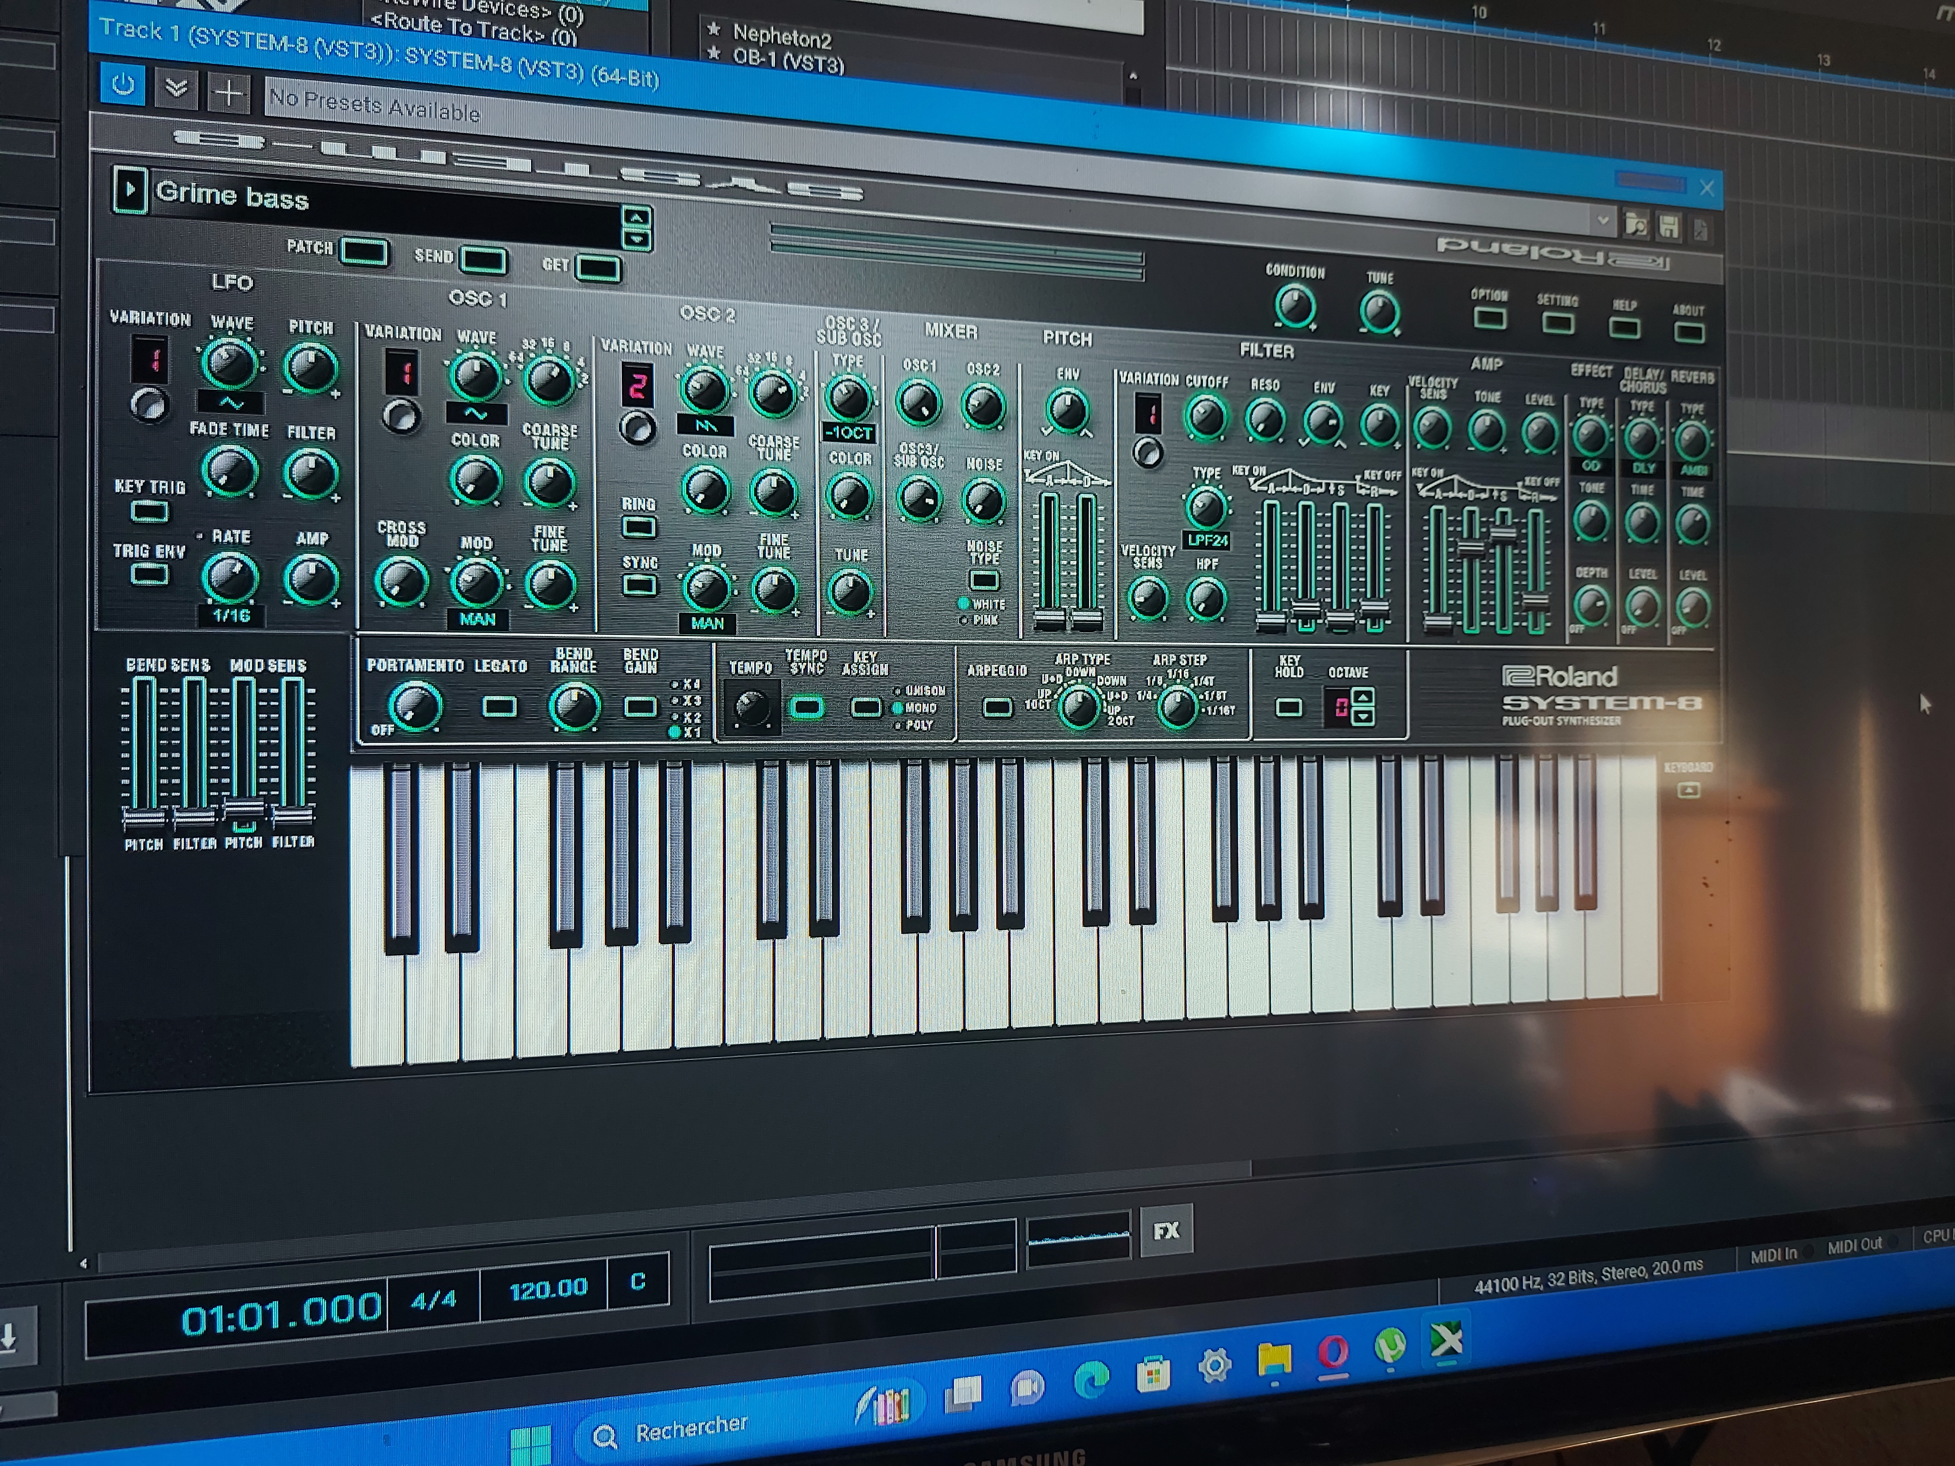Click OSC 2 variation round button
Screen dimensions: 1955x1466
(636, 429)
